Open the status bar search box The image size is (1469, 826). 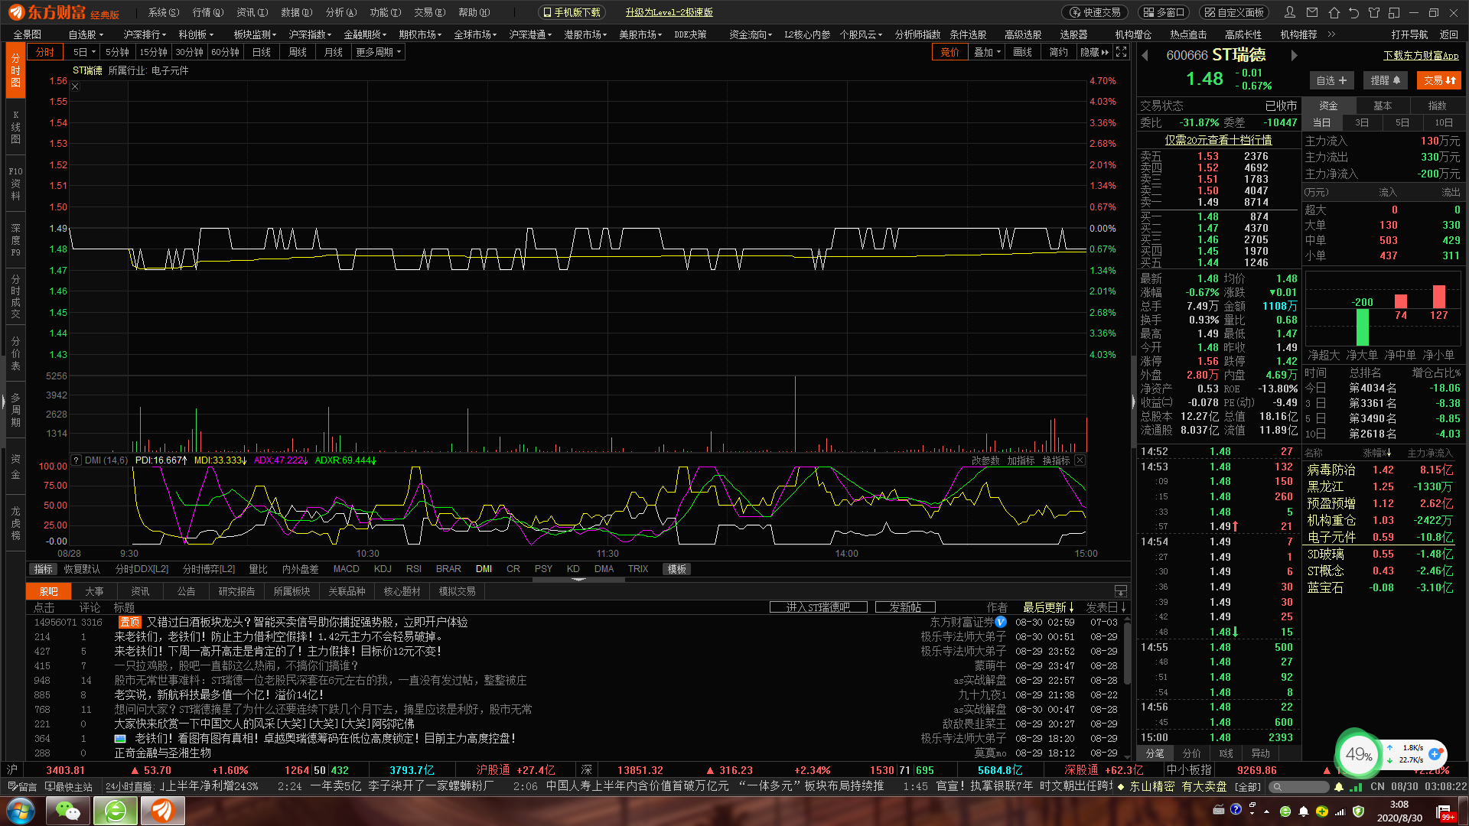pos(1298,786)
